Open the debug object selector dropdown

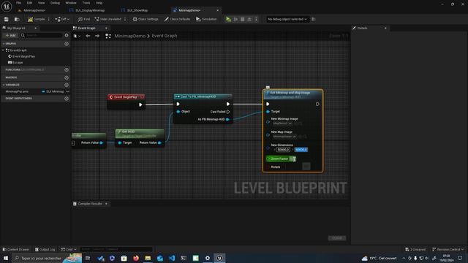(x=287, y=19)
